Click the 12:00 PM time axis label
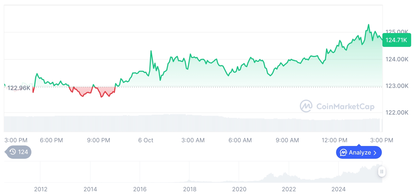Screen dimensions: 417x195 [334, 140]
